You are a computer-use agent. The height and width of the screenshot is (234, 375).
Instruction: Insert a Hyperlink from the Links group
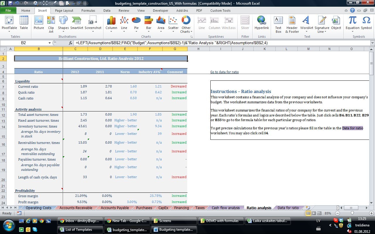pyautogui.click(x=262, y=23)
